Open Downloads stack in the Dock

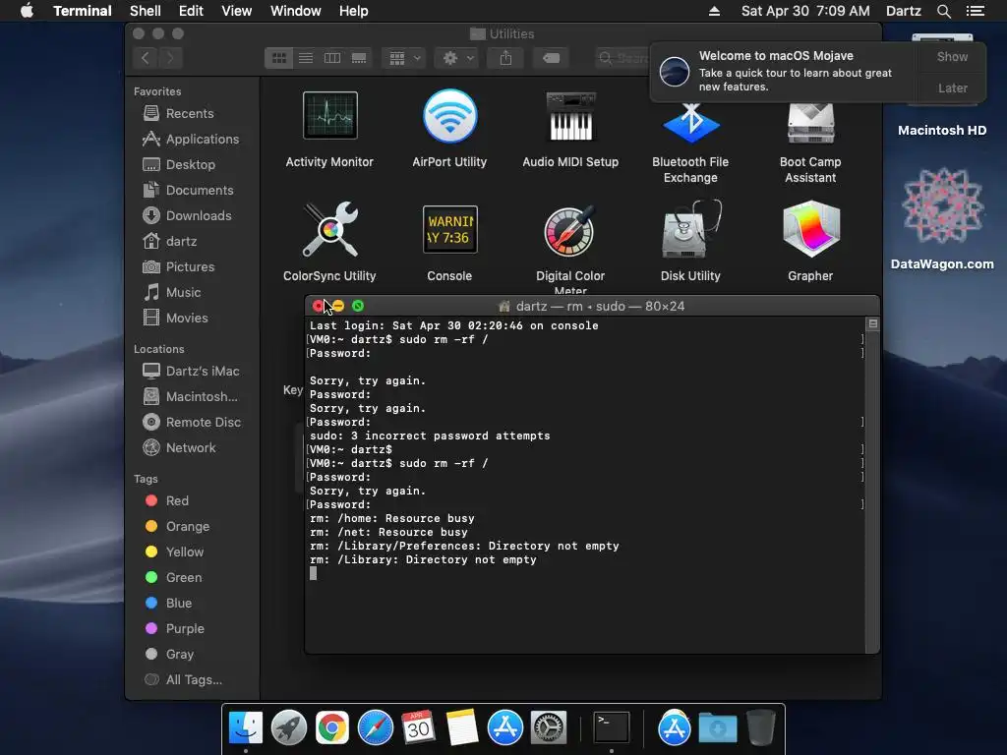[x=718, y=728]
